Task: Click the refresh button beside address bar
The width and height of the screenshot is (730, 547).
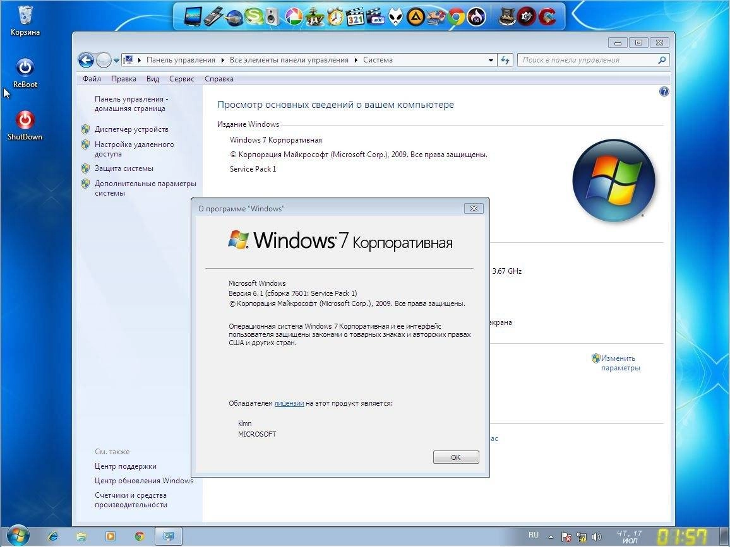Action: 505,60
